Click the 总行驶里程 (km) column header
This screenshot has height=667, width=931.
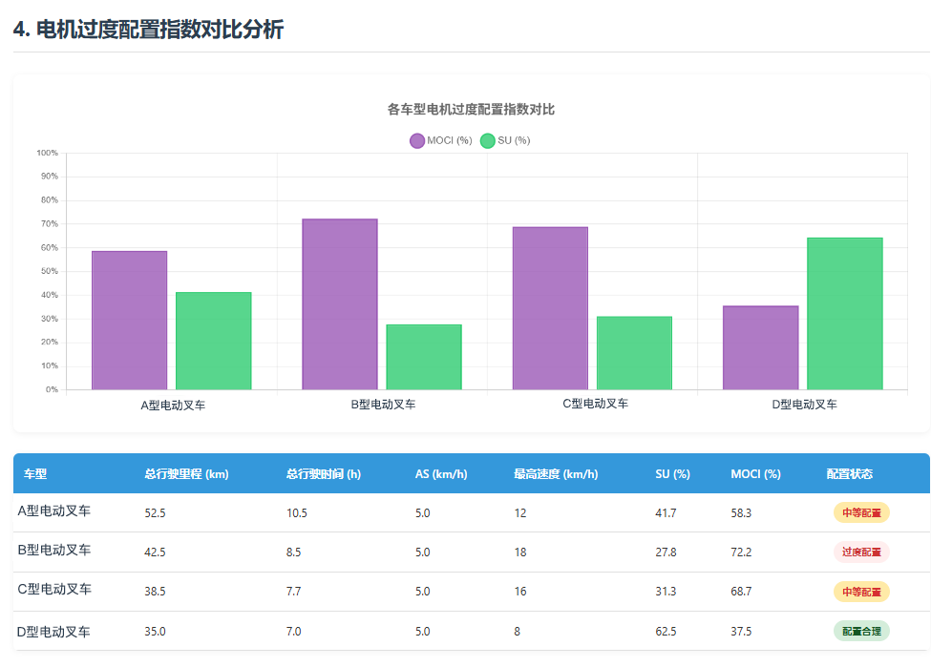(x=186, y=474)
